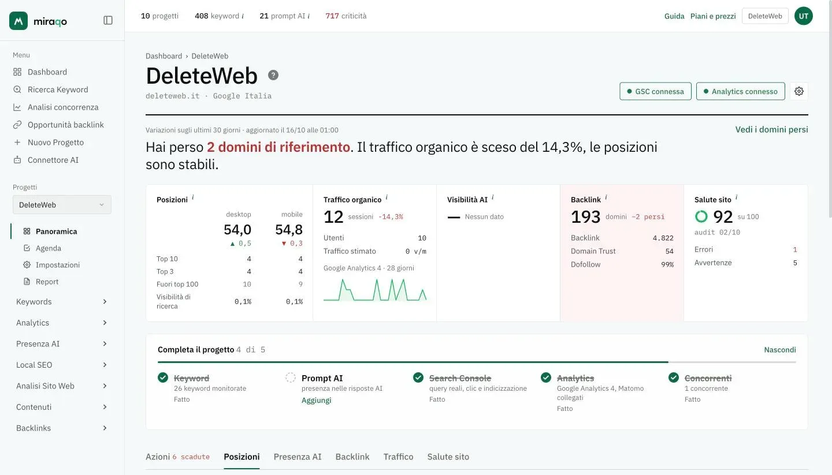This screenshot has height=475, width=832.
Task: Expand the Local SEO sidebar section
Action: [62, 365]
